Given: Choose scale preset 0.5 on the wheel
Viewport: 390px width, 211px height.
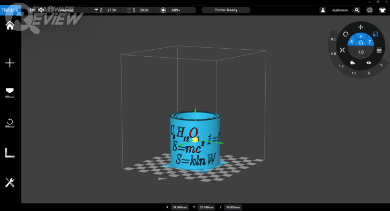Looking at the screenshot, I should click(x=333, y=39).
